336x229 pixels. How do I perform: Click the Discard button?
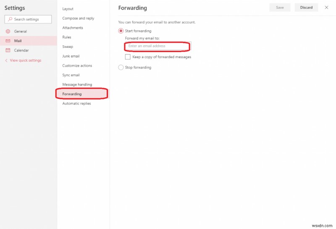click(306, 8)
